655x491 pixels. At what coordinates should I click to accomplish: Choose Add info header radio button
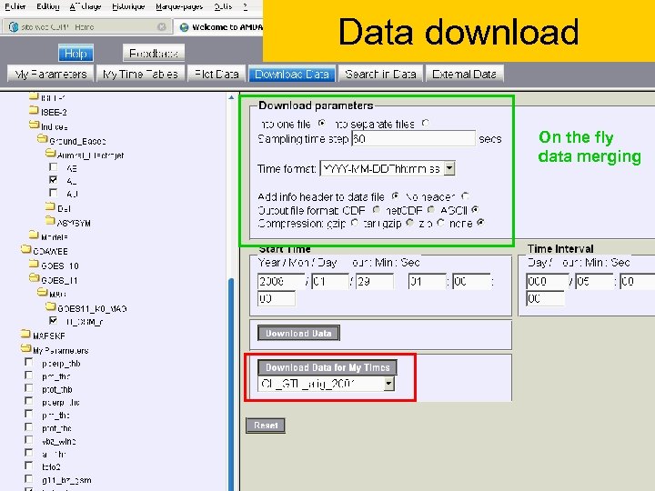[x=395, y=195]
